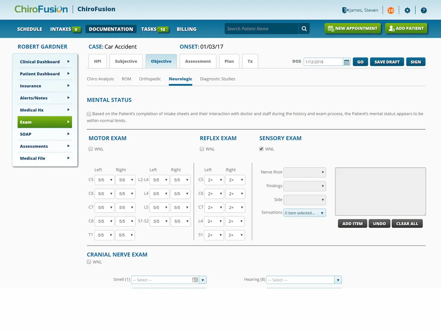This screenshot has width=441, height=331.
Task: Click the SIGN button
Action: 416,61
